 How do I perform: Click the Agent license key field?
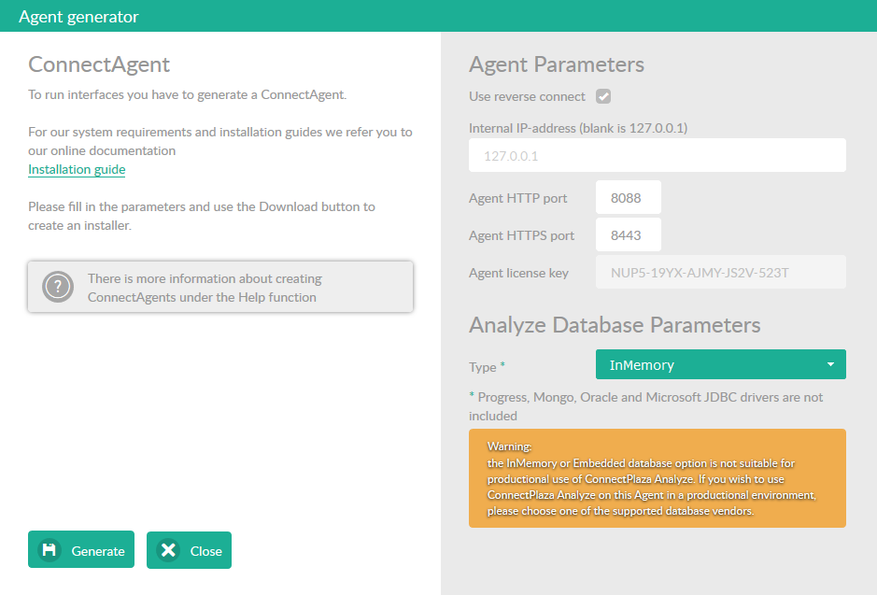(x=720, y=273)
